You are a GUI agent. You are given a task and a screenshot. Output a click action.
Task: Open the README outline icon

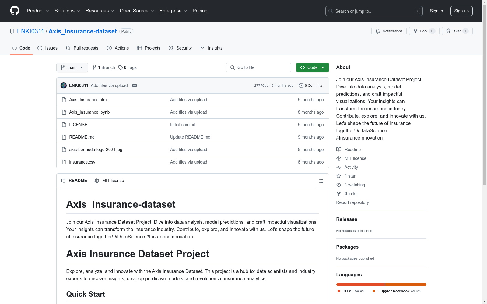321,181
